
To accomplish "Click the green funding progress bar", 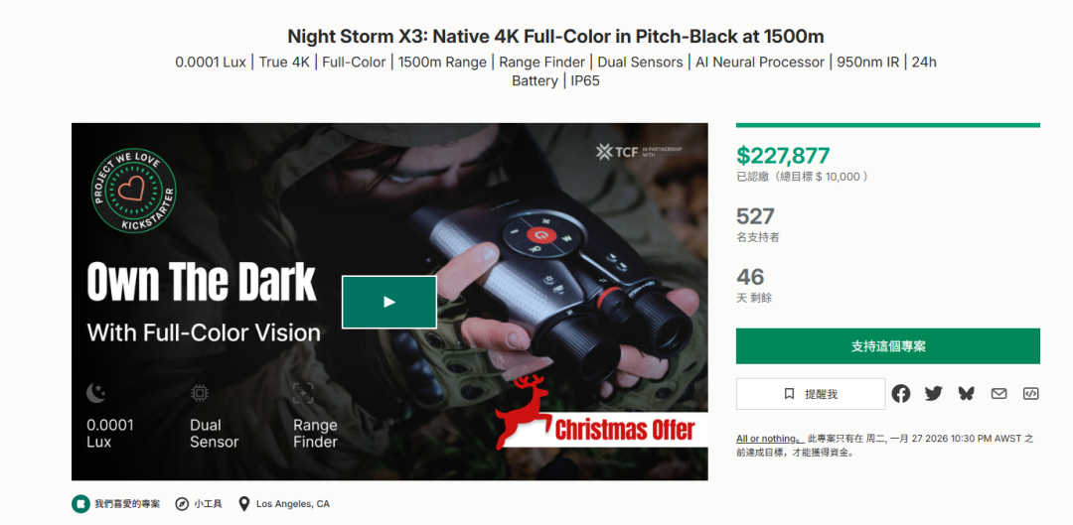I will (887, 125).
